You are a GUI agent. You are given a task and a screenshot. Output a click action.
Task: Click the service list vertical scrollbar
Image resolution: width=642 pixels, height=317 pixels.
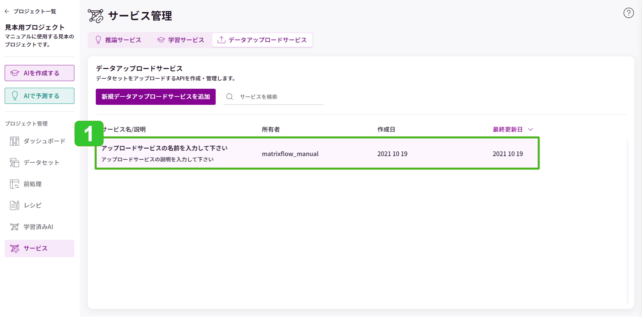pyautogui.click(x=627, y=221)
